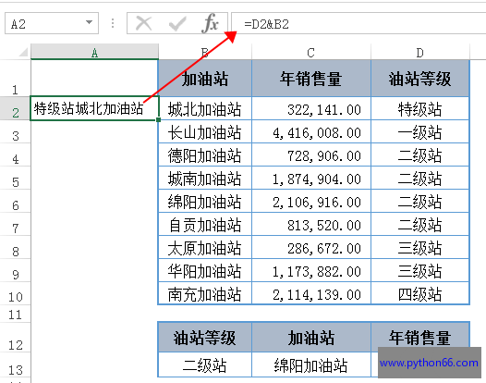Click the Name Box showing A2

point(52,23)
